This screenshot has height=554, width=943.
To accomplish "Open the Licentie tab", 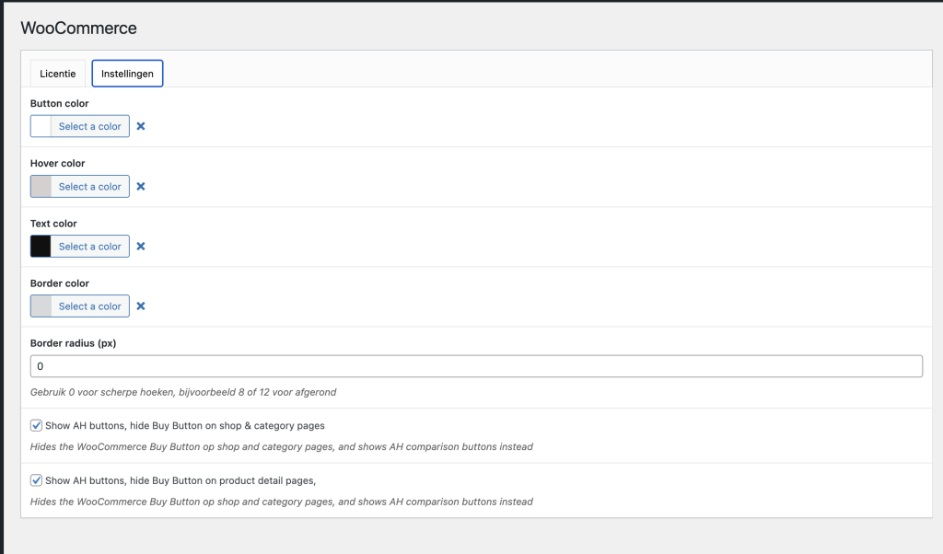I will 58,74.
